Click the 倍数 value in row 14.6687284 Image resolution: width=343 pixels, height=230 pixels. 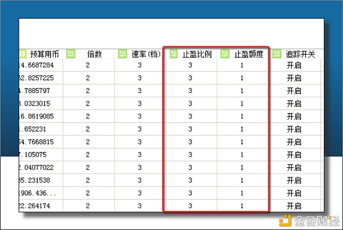(x=87, y=65)
